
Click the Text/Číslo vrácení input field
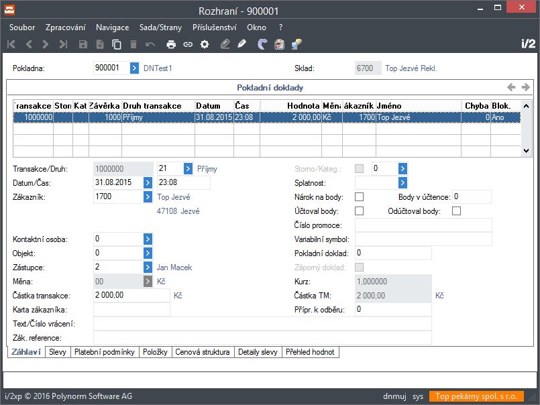tap(262, 324)
